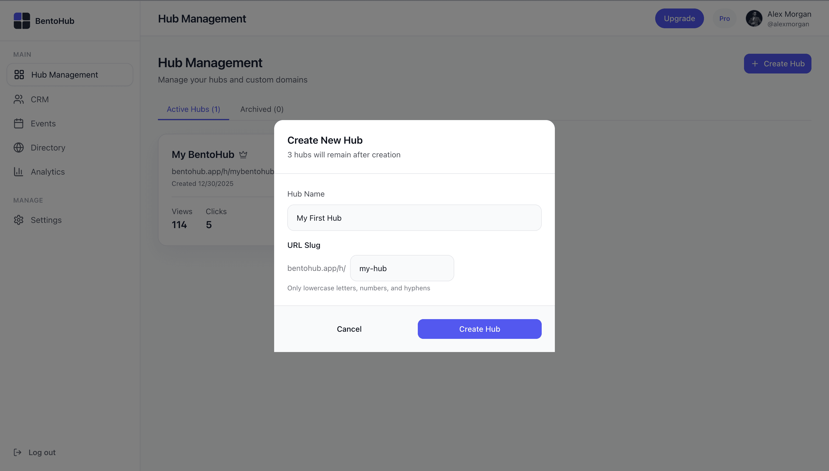829x471 pixels.
Task: Click the log out arrow icon
Action: (18, 452)
